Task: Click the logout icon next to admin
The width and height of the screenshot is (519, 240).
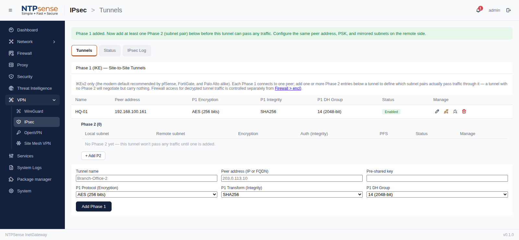Action: click(508, 10)
